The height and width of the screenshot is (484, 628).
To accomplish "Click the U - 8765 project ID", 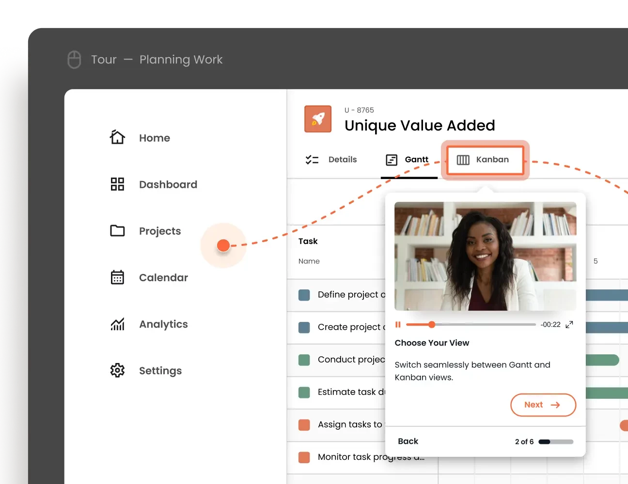I will point(359,110).
